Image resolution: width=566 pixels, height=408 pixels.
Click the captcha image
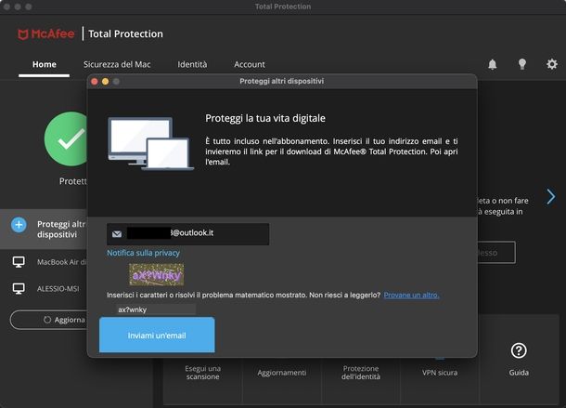[x=156, y=274]
